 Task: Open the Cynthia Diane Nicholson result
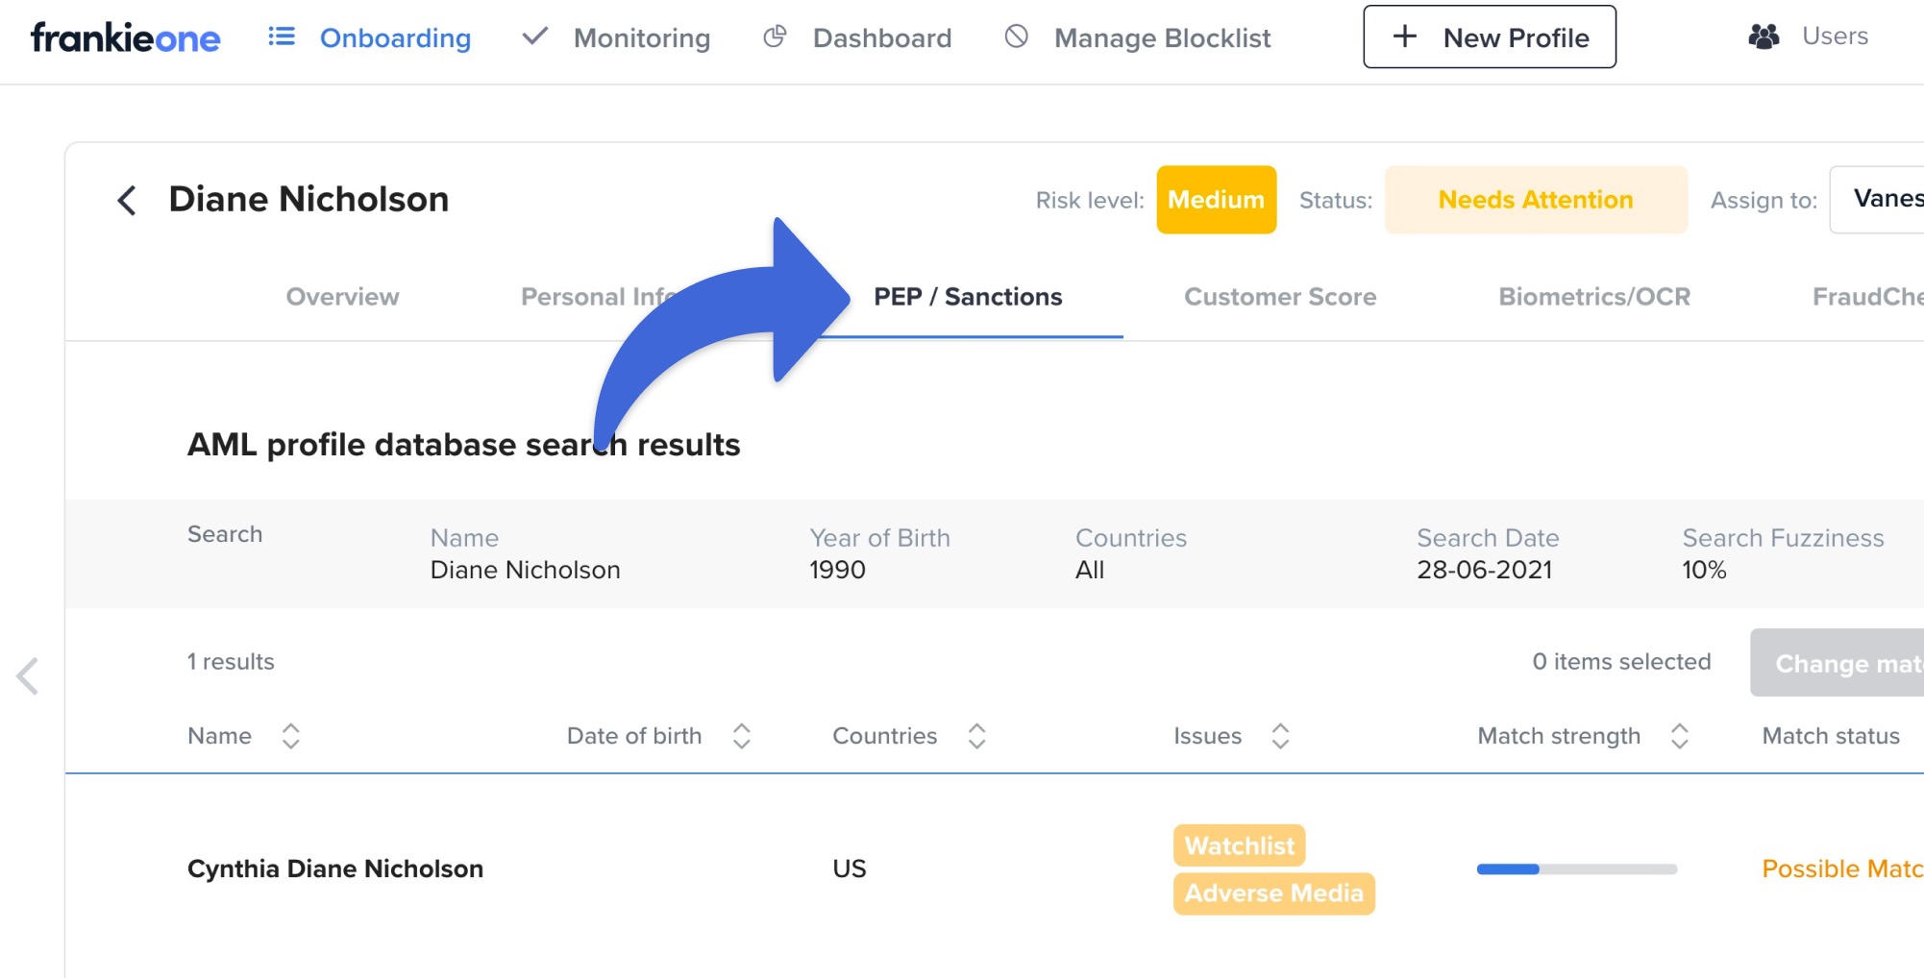335,868
